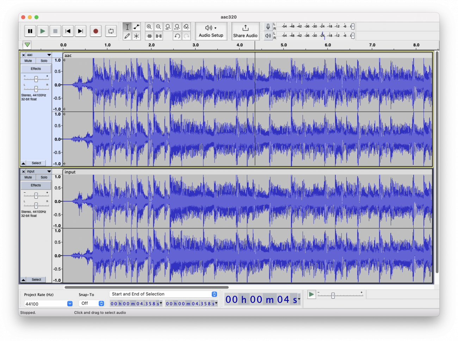The image size is (458, 341).
Task: Click the Share Audio button
Action: [x=245, y=31]
